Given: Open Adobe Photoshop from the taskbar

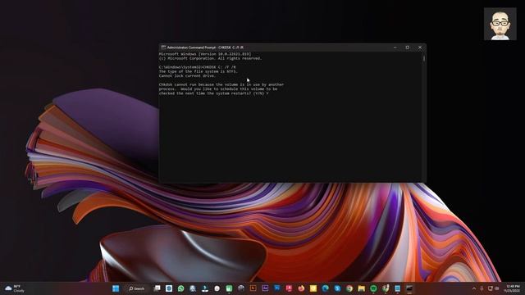Looking at the screenshot, I should click(x=277, y=288).
